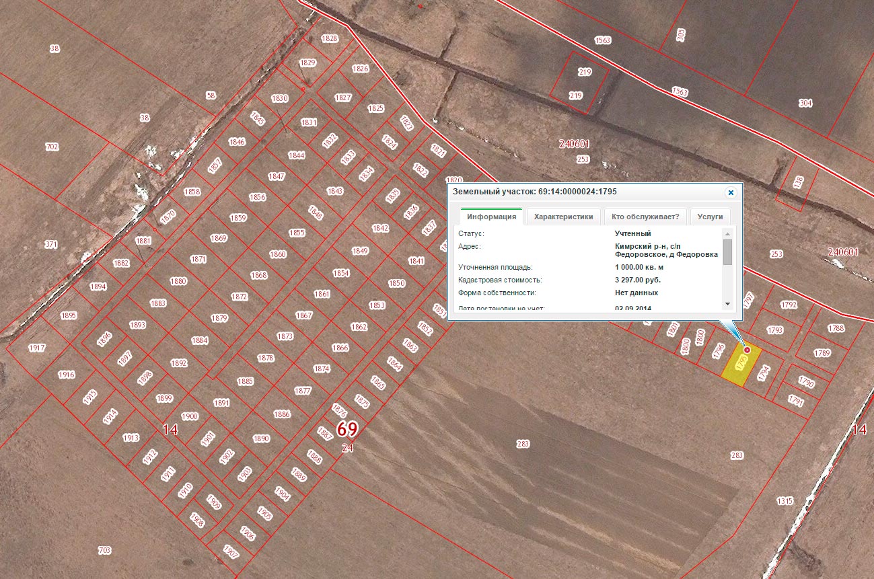Viewport: 874px width, 579px height.
Task: Select parcel labeled 1790
Action: (x=806, y=381)
